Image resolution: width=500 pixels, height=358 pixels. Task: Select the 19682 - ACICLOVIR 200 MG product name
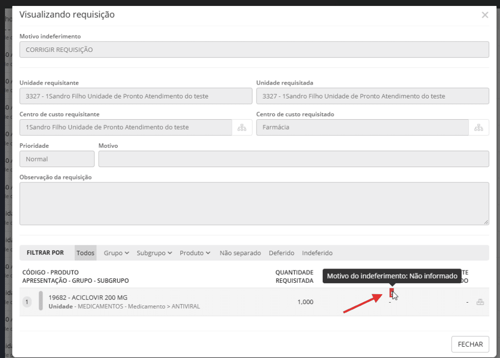coord(88,298)
